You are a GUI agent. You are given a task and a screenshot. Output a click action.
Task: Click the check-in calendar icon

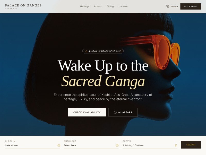click(59, 145)
